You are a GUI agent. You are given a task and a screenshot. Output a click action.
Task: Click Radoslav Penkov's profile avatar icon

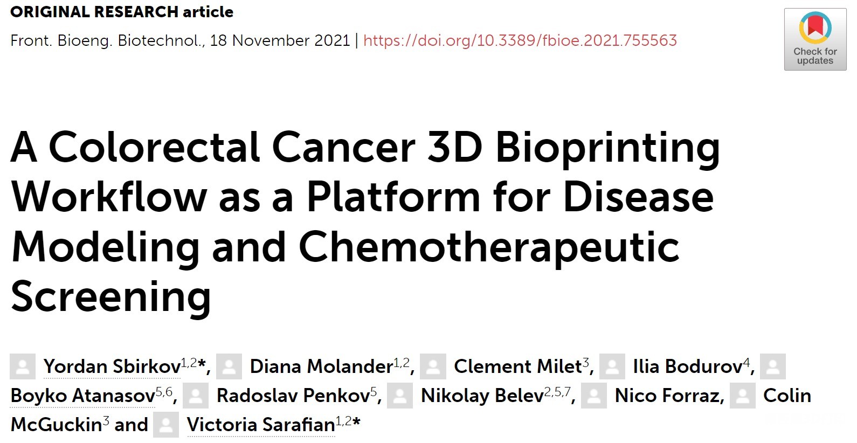point(195,396)
